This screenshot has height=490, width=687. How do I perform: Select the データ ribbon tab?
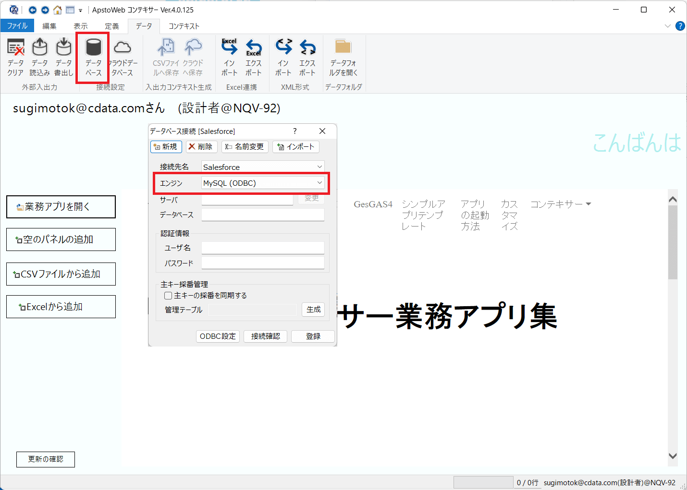click(144, 26)
